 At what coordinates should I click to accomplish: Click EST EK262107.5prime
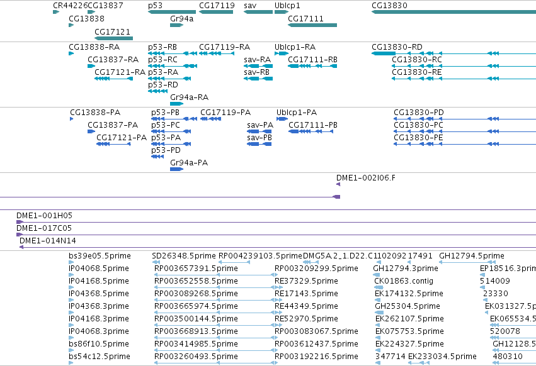click(409, 319)
